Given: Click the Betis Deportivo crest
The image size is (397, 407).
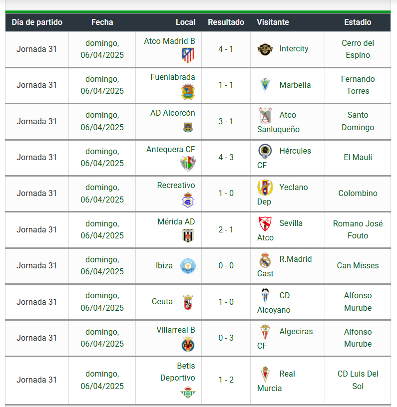Looking at the screenshot, I should coord(188,392).
